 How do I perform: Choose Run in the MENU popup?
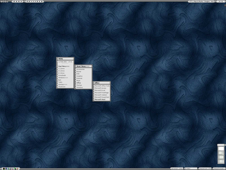click(65, 80)
